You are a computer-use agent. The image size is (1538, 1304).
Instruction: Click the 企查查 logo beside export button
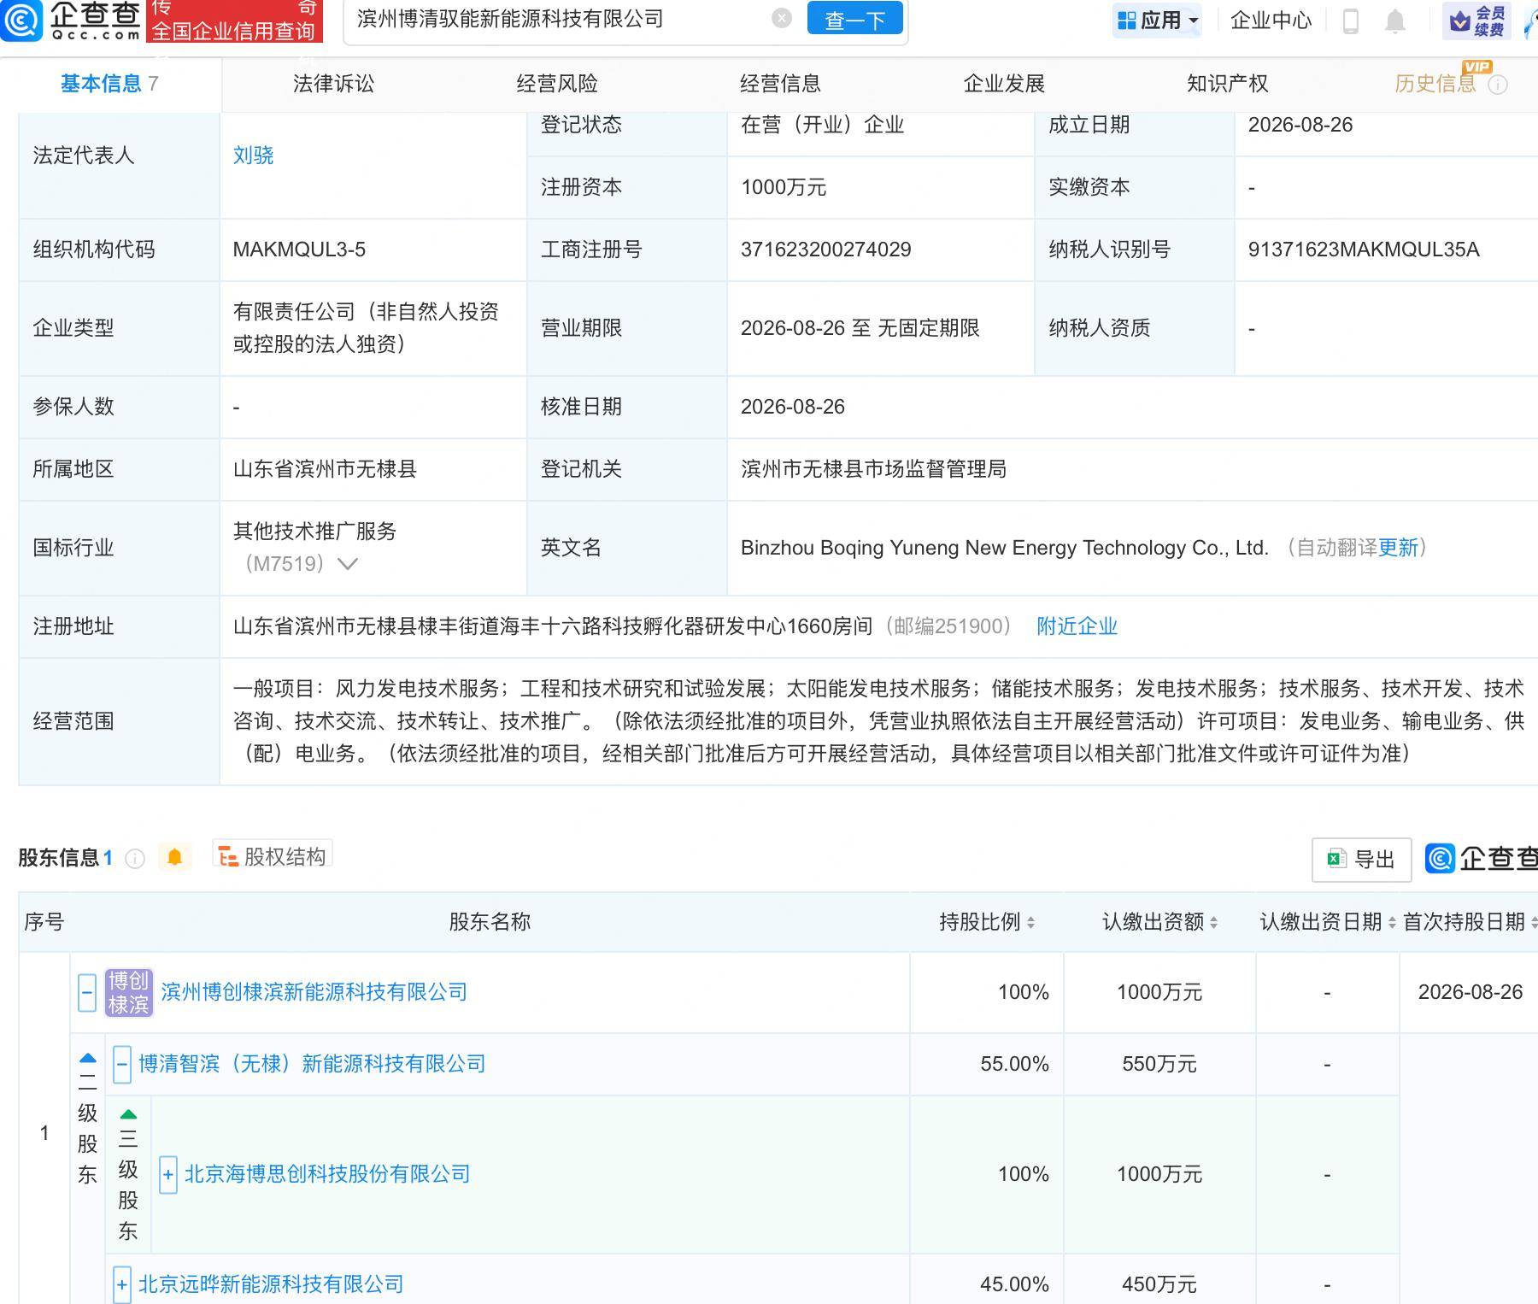pyautogui.click(x=1482, y=858)
